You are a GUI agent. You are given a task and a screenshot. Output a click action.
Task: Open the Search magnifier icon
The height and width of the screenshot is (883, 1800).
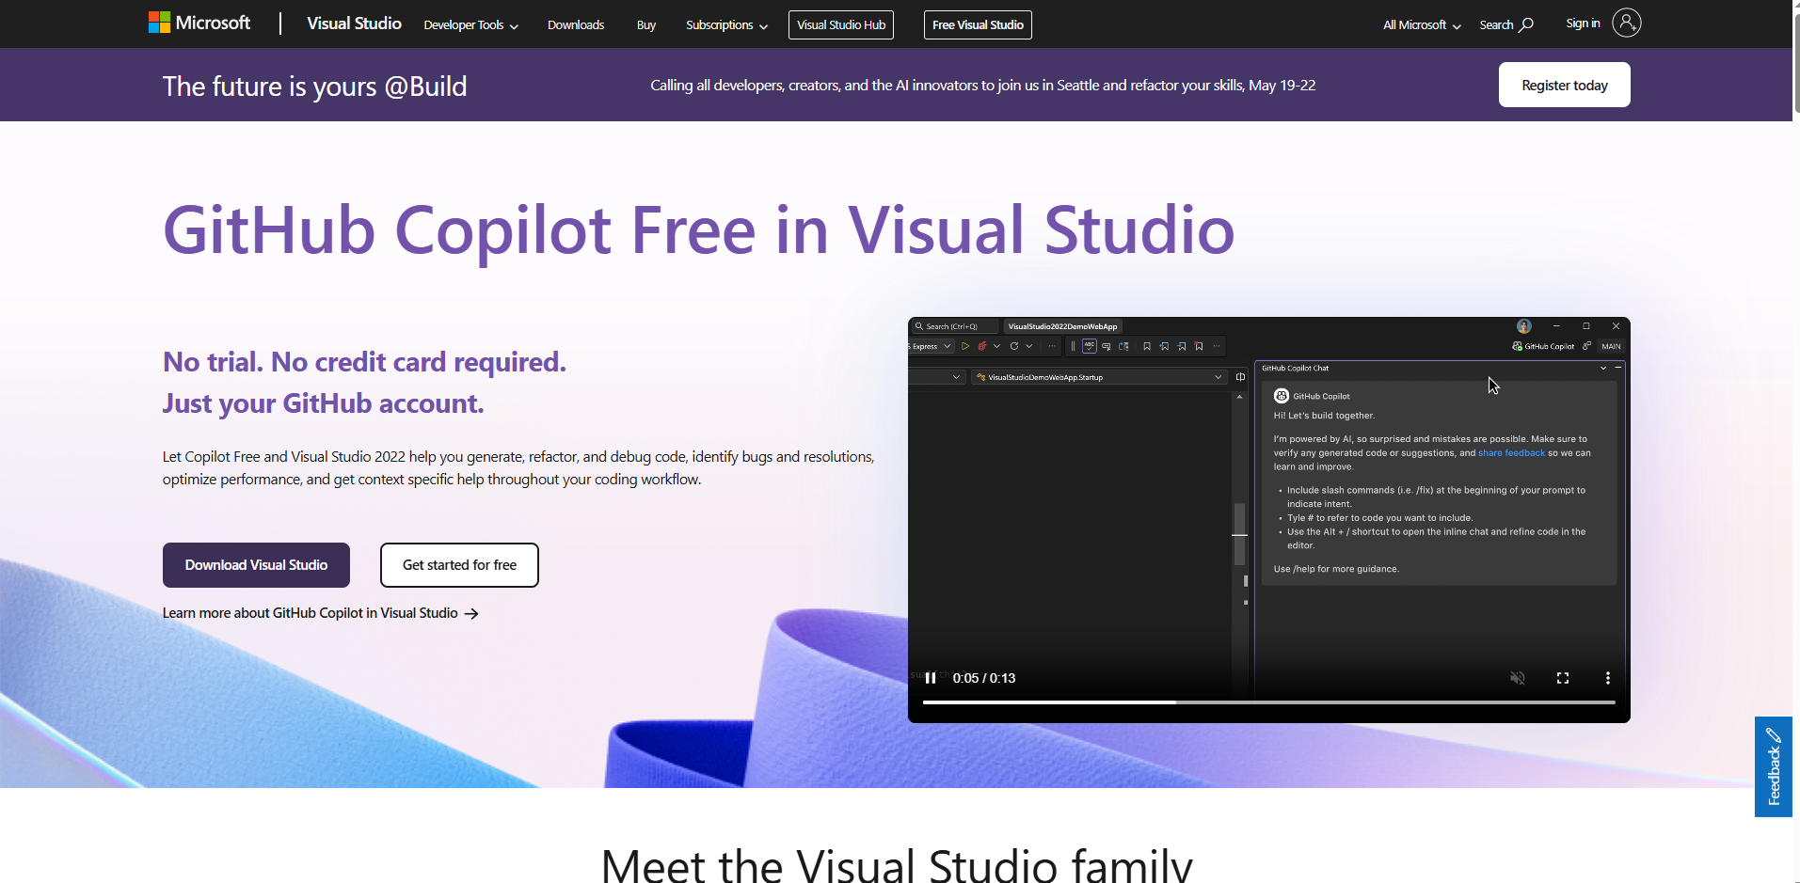tap(1526, 24)
